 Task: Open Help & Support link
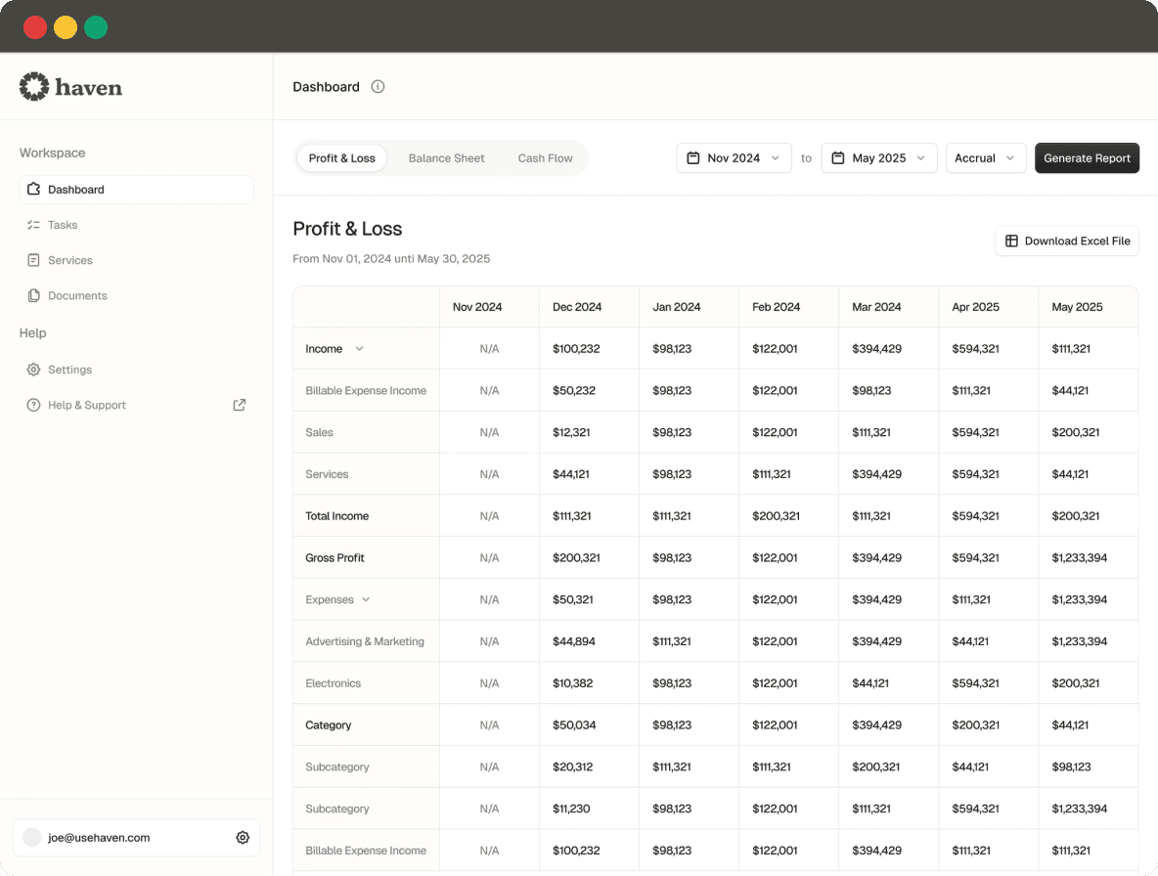pos(136,405)
